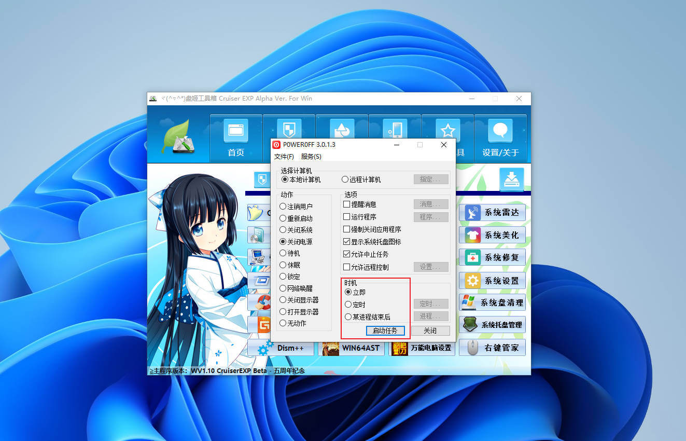Start 系统盘清理 disk cleanup

coord(492,302)
